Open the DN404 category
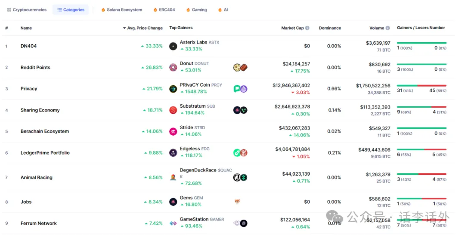The image size is (465, 236). click(28, 46)
